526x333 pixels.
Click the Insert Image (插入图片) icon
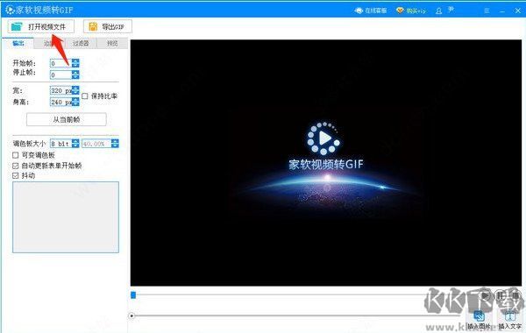479,315
